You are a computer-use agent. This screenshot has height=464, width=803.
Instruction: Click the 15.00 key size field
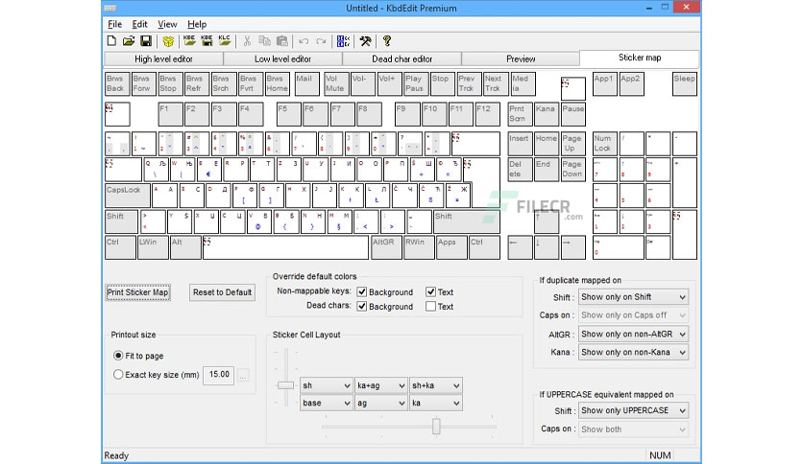click(219, 375)
